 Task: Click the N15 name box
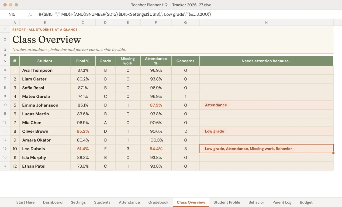coord(12,14)
